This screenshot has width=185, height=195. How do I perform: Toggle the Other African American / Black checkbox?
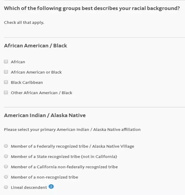pos(6,93)
